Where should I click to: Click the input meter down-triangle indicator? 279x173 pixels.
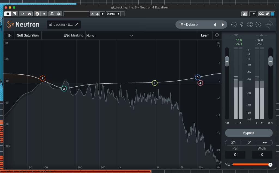(236, 35)
